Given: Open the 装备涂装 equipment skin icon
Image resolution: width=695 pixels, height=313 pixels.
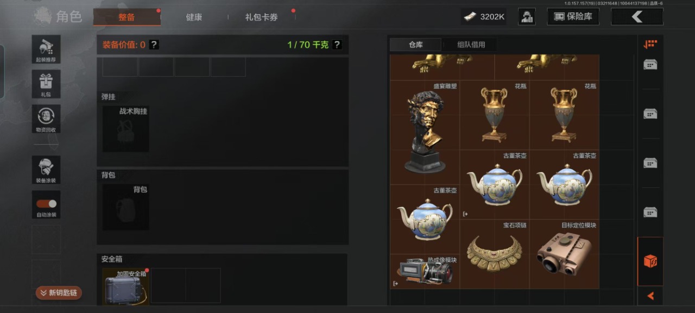Looking at the screenshot, I should point(46,170).
